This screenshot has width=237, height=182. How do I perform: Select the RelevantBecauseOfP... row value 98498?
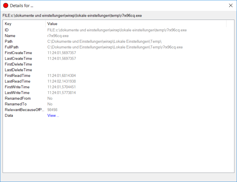coord(52,110)
